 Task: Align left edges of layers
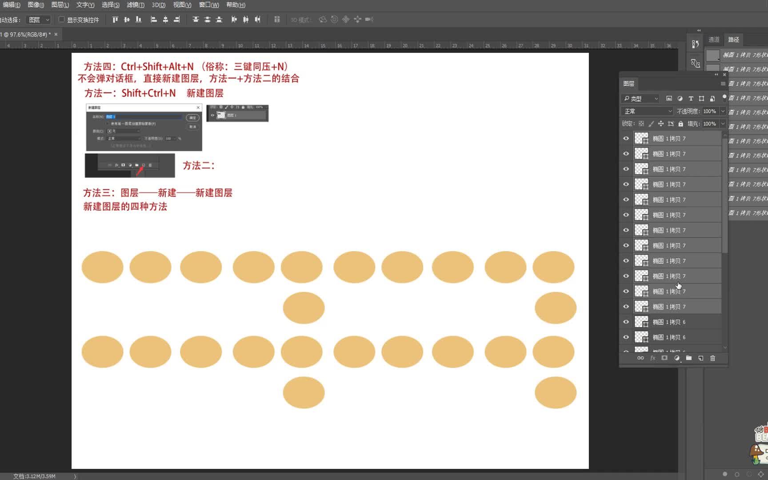pyautogui.click(x=154, y=20)
